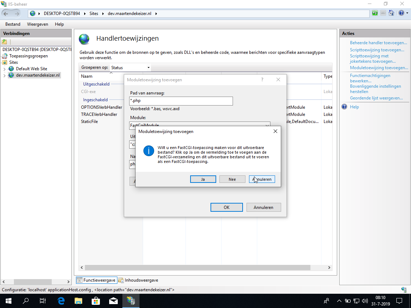
Task: Launch Microsoft Edge from the taskbar
Action: pos(61,301)
